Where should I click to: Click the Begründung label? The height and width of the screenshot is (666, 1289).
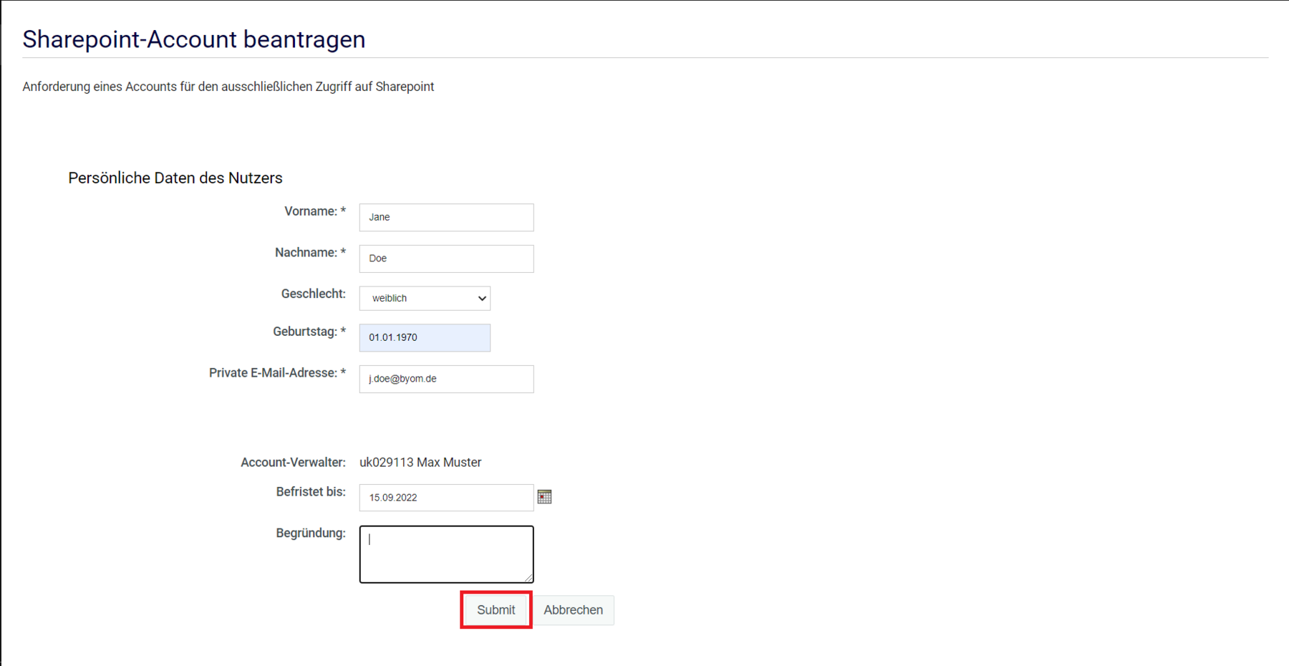pos(310,534)
